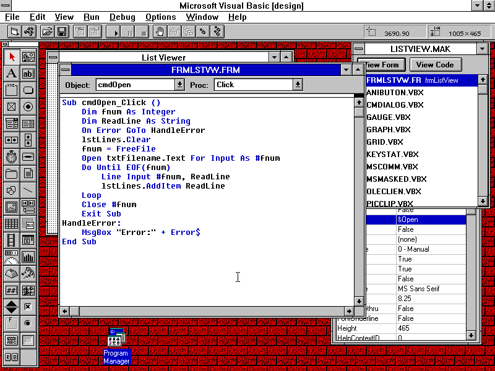
Task: Click the View Code button
Action: point(436,65)
